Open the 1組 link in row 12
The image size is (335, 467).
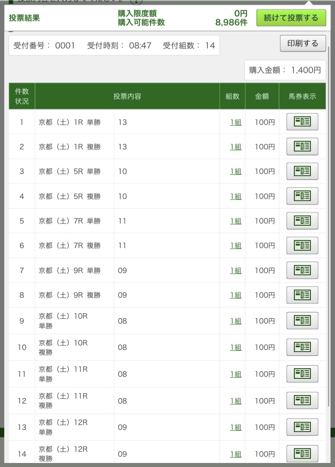coord(235,401)
